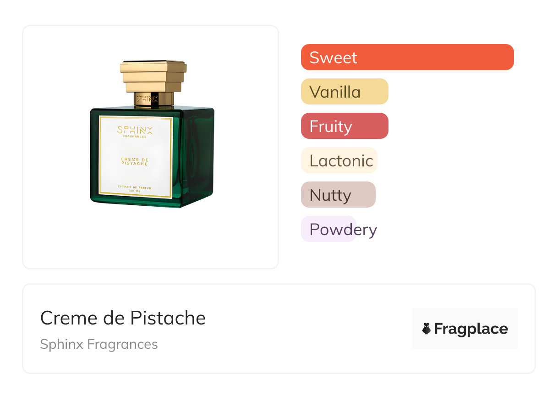The image size is (558, 396).
Task: Select the orange Sweet accord bar
Action: point(407,57)
